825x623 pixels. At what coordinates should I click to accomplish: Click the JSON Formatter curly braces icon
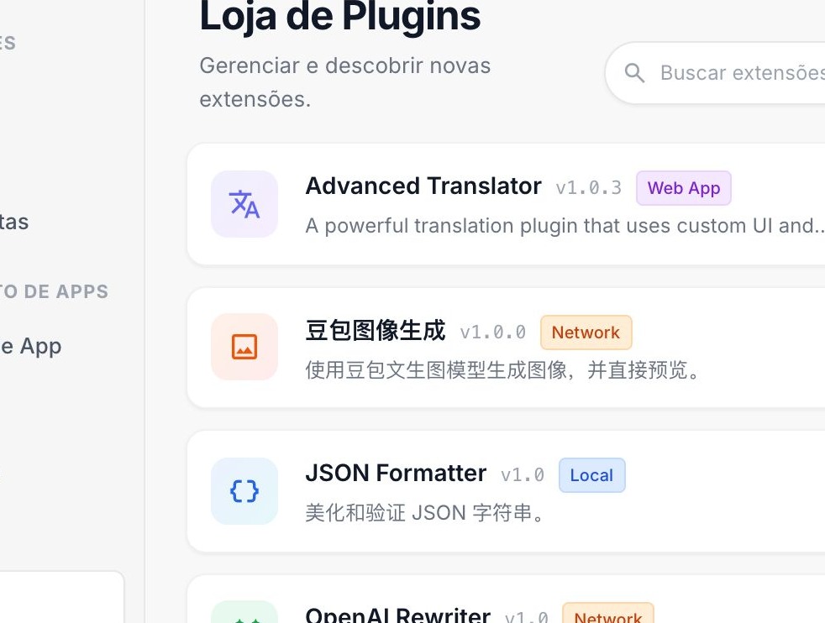pos(244,491)
